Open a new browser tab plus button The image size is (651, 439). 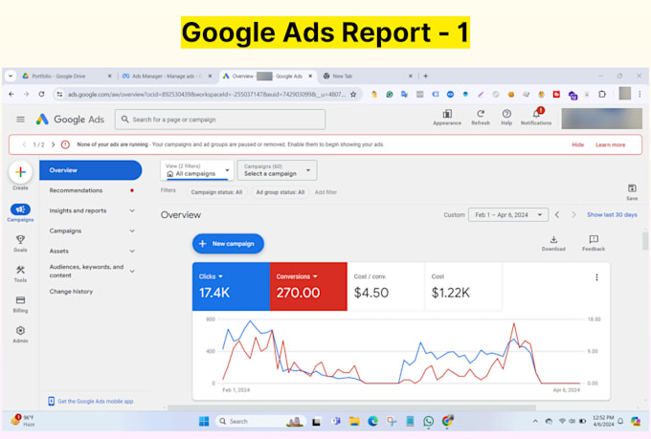click(426, 76)
